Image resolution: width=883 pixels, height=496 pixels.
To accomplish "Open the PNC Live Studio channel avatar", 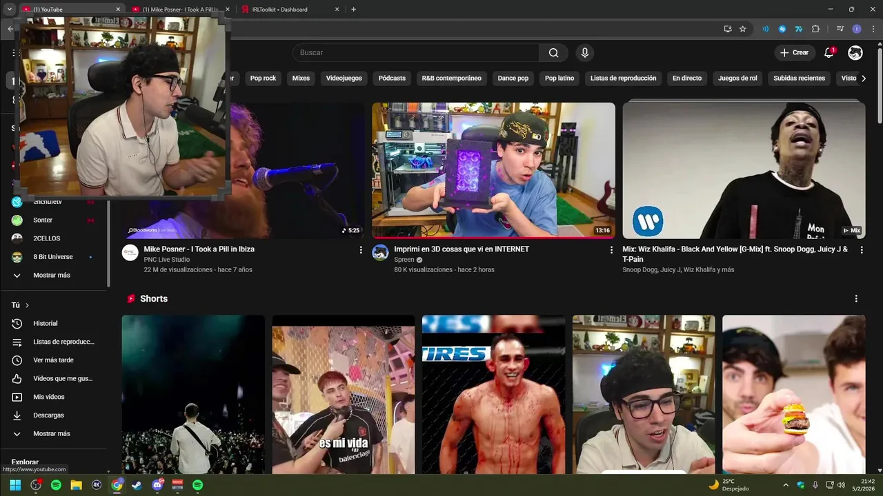I will point(130,252).
